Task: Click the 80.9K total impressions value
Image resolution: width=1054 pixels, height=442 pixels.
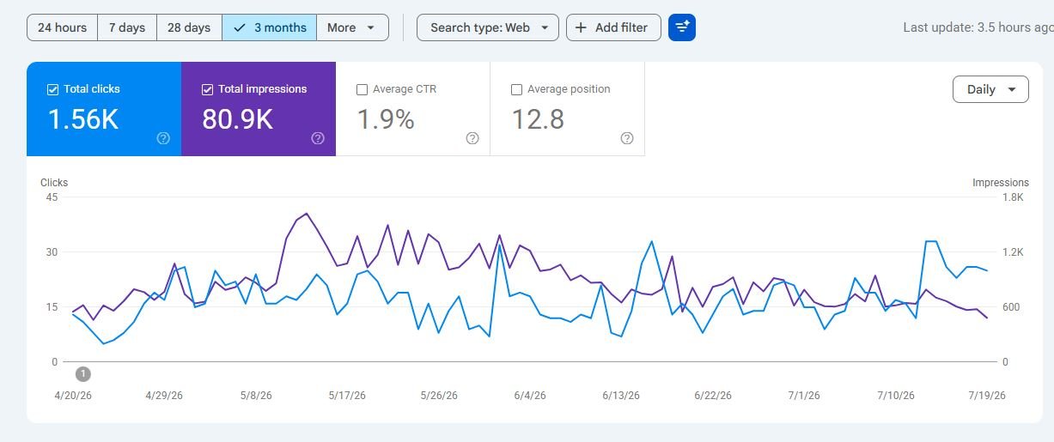Action: click(x=237, y=119)
